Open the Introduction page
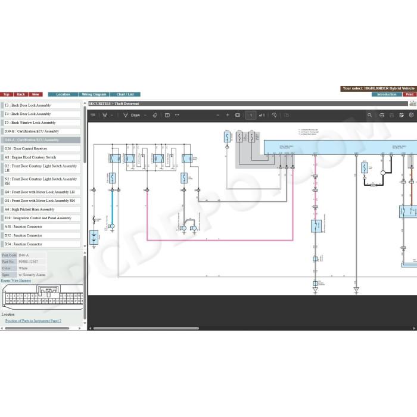The width and height of the screenshot is (417, 417). click(387, 94)
